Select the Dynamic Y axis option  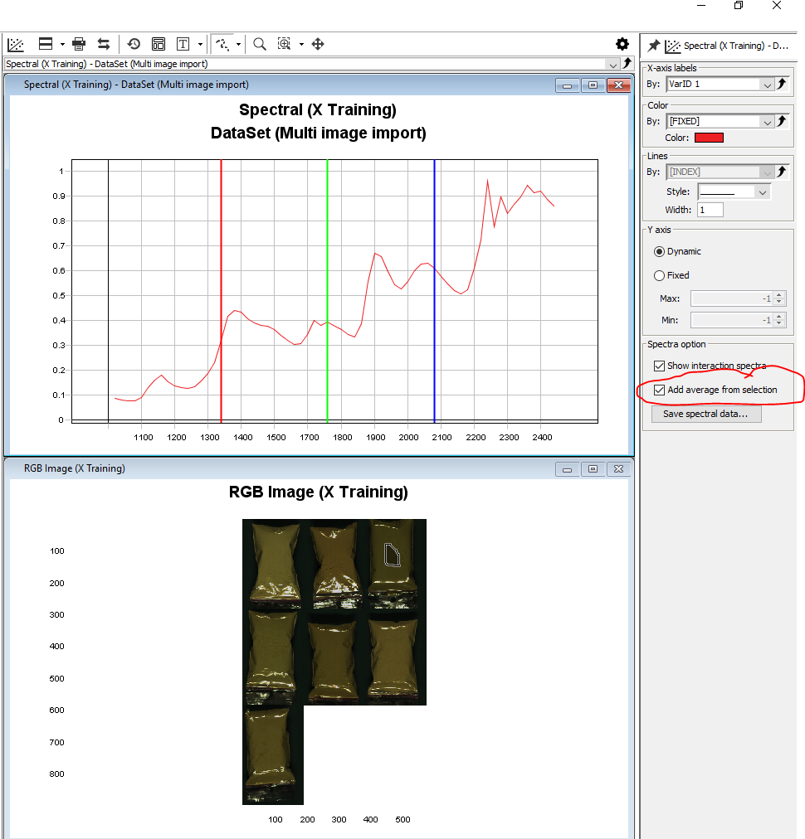[659, 251]
